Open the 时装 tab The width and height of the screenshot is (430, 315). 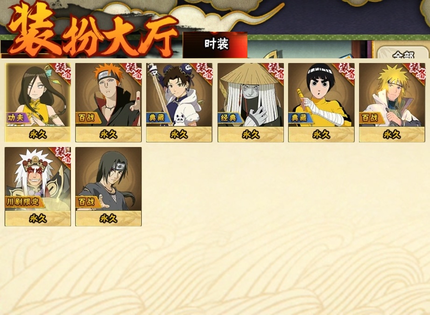point(215,45)
